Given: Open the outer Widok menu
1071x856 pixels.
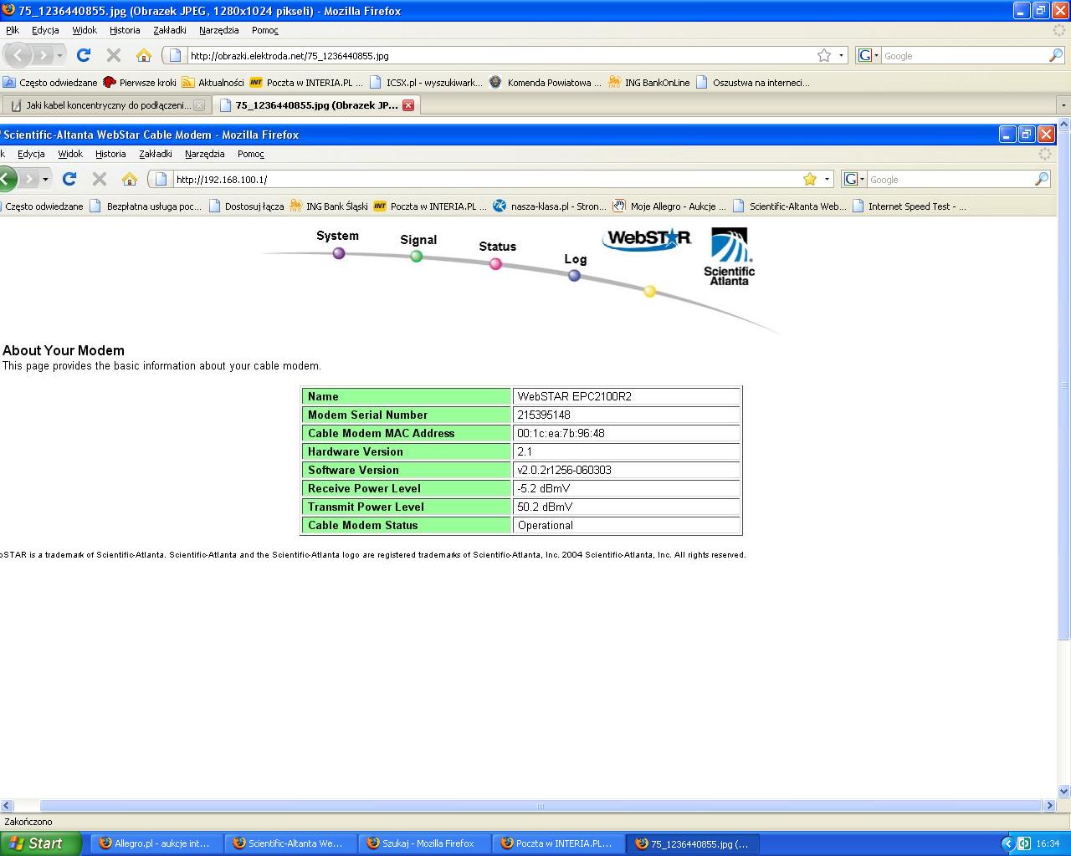Looking at the screenshot, I should coord(85,30).
